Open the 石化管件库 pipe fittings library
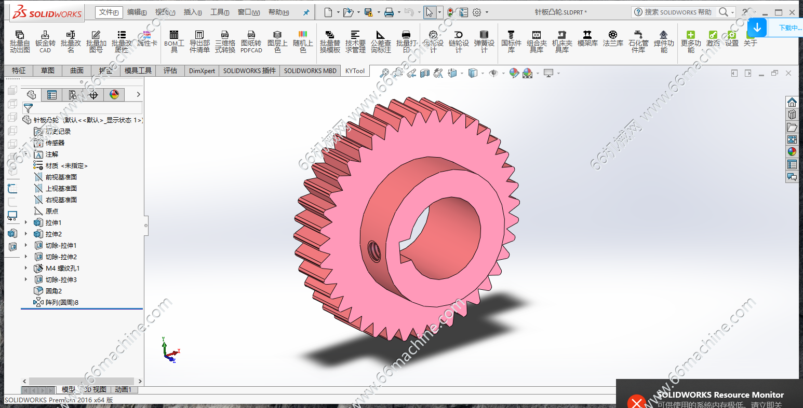The image size is (803, 408). point(638,41)
